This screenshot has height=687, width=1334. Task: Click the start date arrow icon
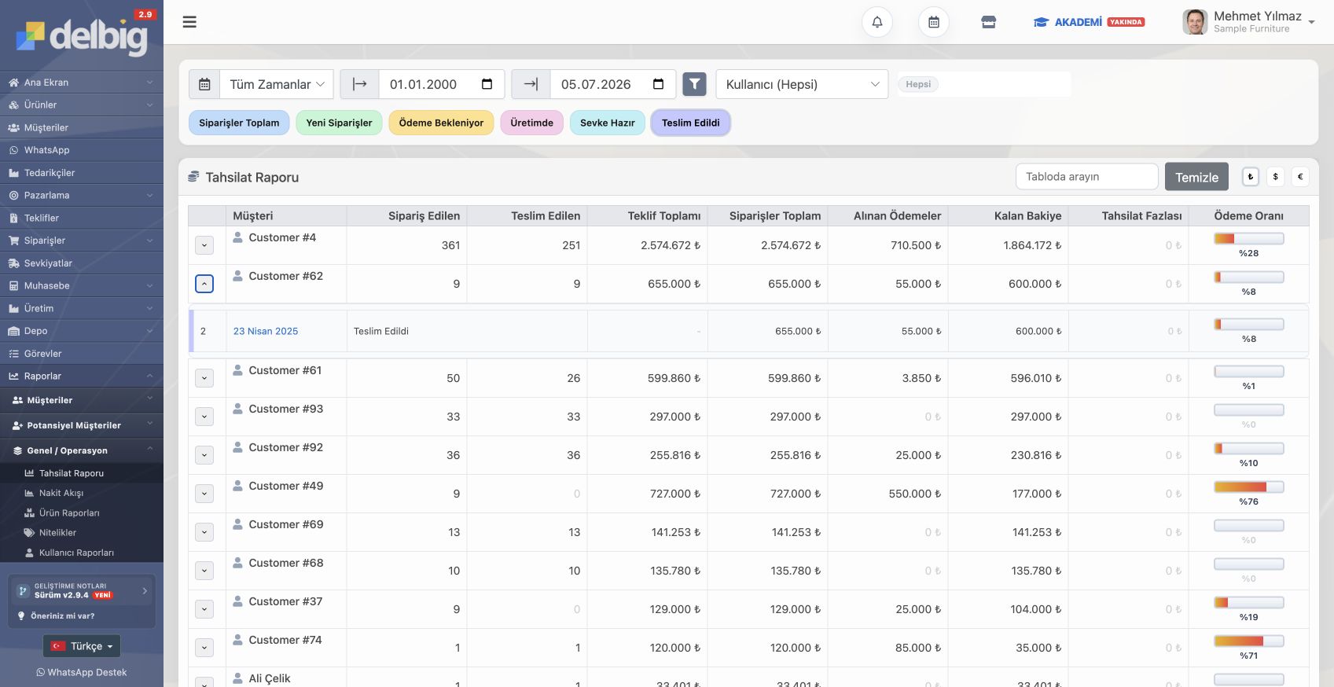(x=359, y=84)
